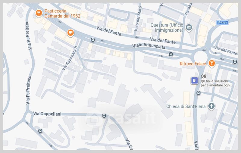This screenshot has width=241, height=153.
Task: Click the bus stop icon just below Q8 description
Action: pyautogui.click(x=199, y=93)
